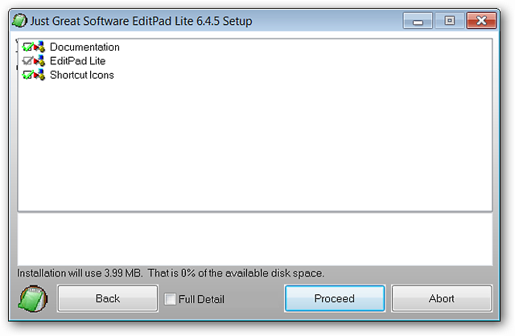Viewport: 515px width, 336px height.
Task: Click the setup icon in the title bar
Action: [x=19, y=21]
